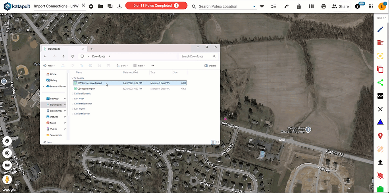Select the yellow focus frame tool

[x=380, y=56]
